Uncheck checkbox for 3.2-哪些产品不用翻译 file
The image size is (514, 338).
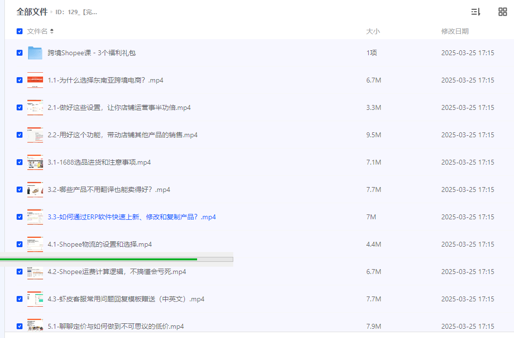pos(20,190)
